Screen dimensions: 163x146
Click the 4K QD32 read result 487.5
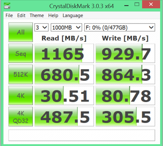[x=64, y=116]
